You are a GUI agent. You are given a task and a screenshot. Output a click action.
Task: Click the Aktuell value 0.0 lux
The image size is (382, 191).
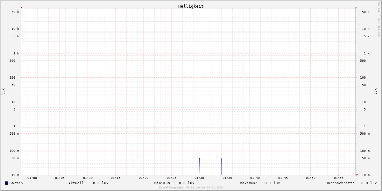point(101,183)
